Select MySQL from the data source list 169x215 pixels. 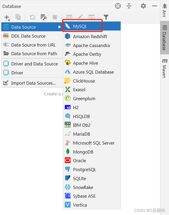(92, 26)
